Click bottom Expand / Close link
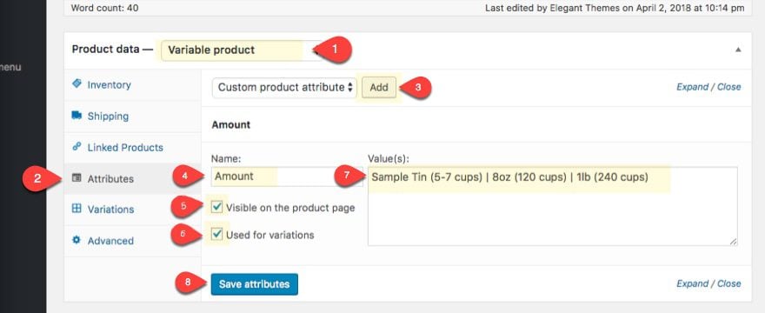Image resolution: width=765 pixels, height=313 pixels. coord(708,283)
